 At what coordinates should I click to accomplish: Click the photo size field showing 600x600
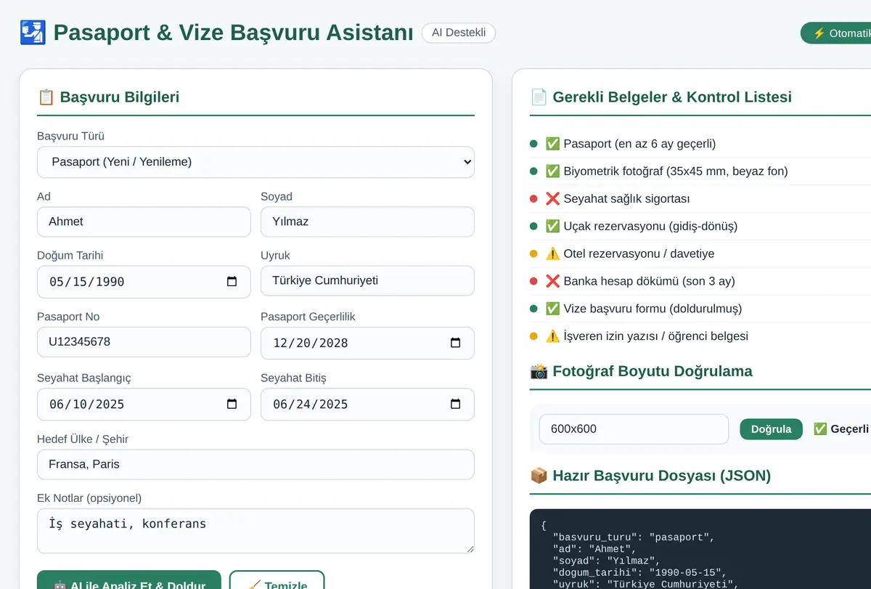tap(634, 429)
